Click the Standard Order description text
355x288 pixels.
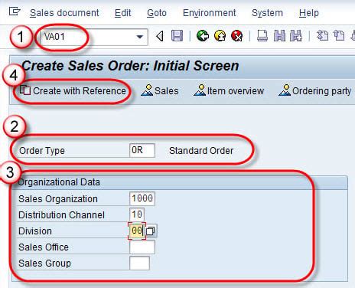coord(201,151)
